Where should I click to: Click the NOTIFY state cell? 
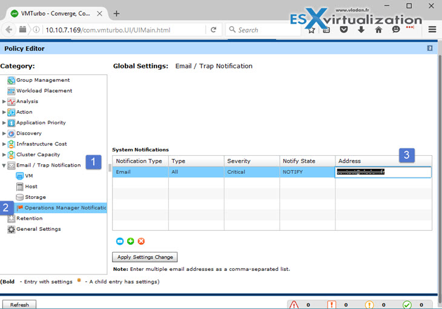pyautogui.click(x=308, y=172)
